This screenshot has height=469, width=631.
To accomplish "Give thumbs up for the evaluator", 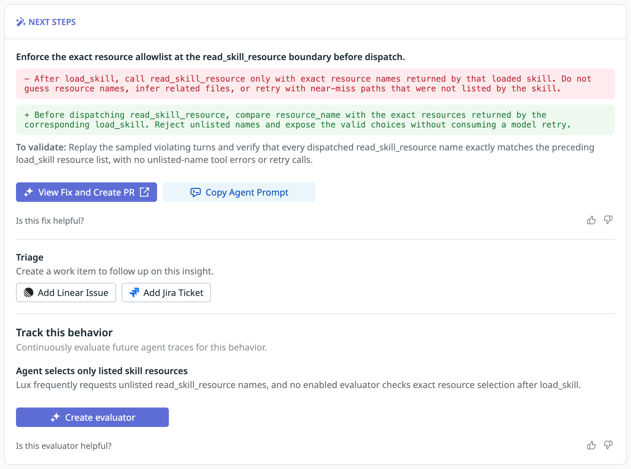I will (x=591, y=445).
